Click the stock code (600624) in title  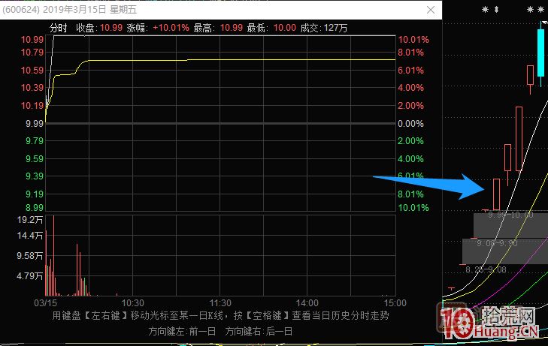[x=18, y=11]
